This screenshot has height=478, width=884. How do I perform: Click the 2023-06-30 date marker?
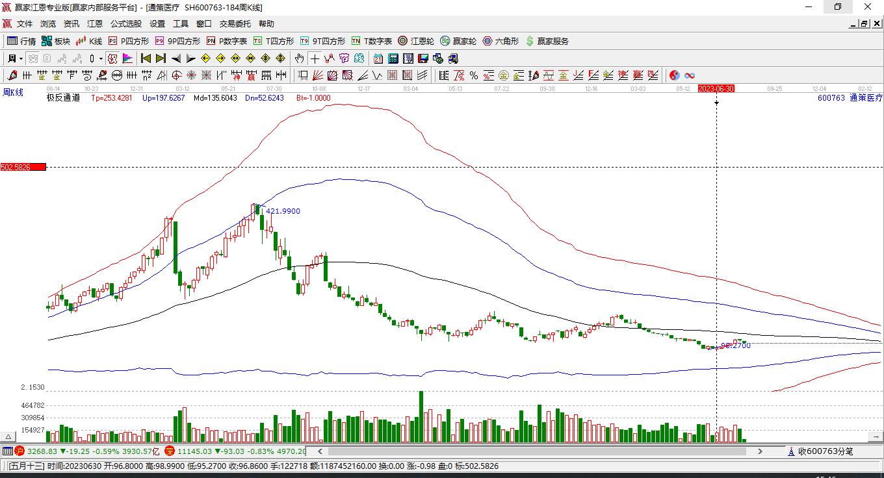coord(716,88)
